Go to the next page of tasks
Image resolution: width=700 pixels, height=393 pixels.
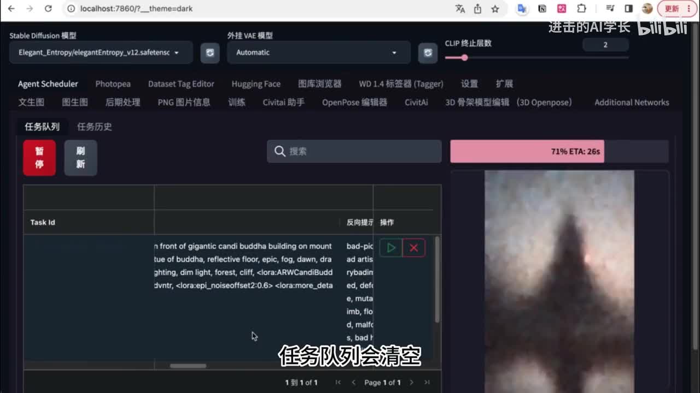(412, 383)
